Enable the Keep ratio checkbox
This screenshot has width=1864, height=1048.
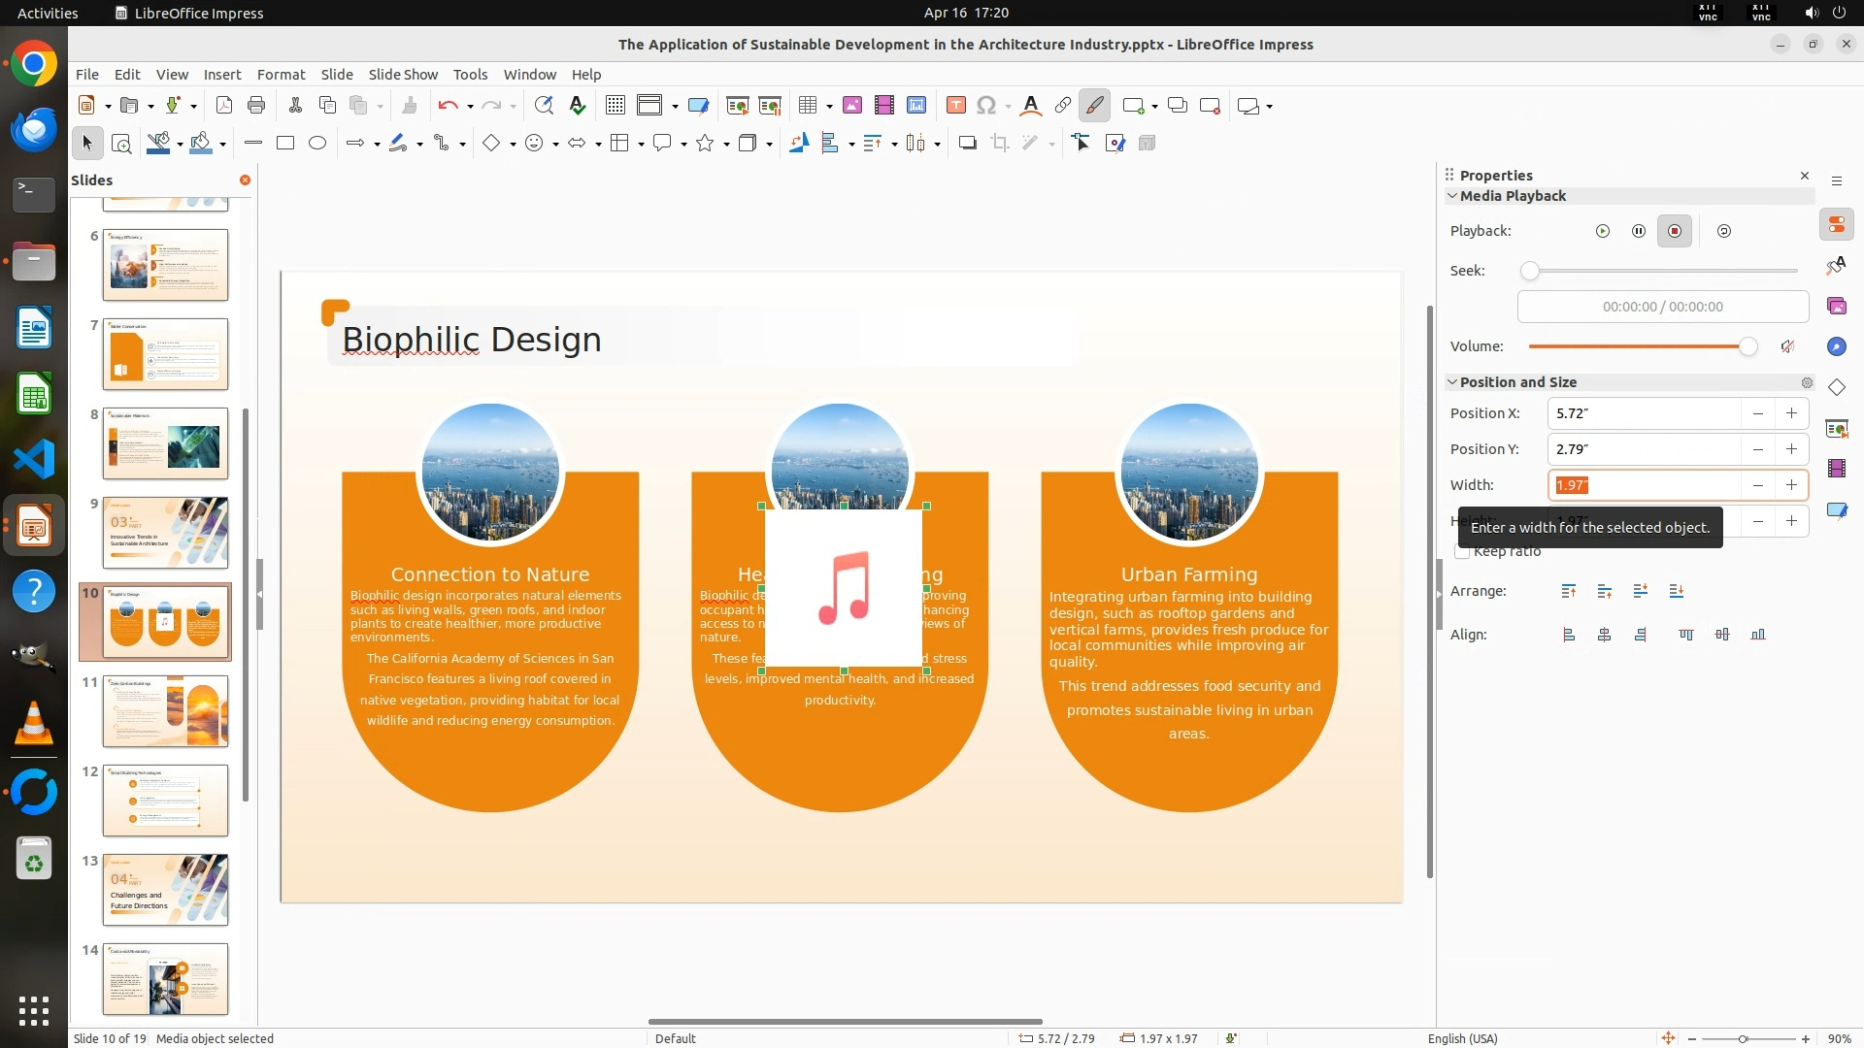point(1462,552)
